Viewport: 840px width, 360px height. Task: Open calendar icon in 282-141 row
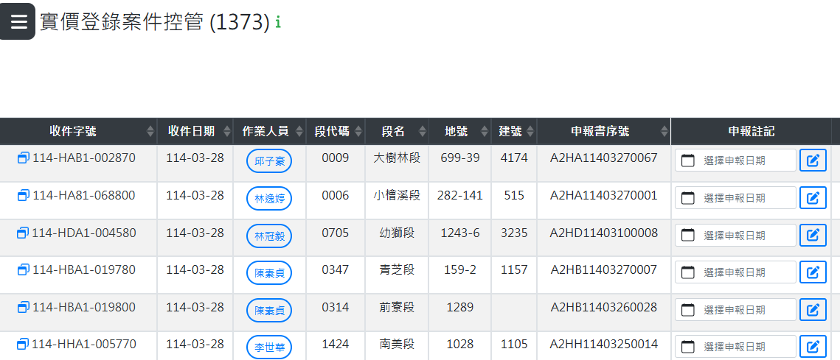688,198
